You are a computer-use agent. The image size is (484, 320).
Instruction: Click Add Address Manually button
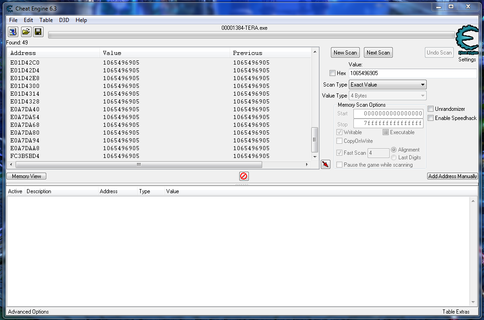tap(452, 176)
